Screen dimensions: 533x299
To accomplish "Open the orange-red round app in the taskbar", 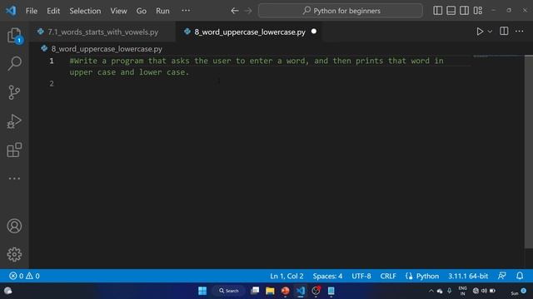I will coord(285,291).
